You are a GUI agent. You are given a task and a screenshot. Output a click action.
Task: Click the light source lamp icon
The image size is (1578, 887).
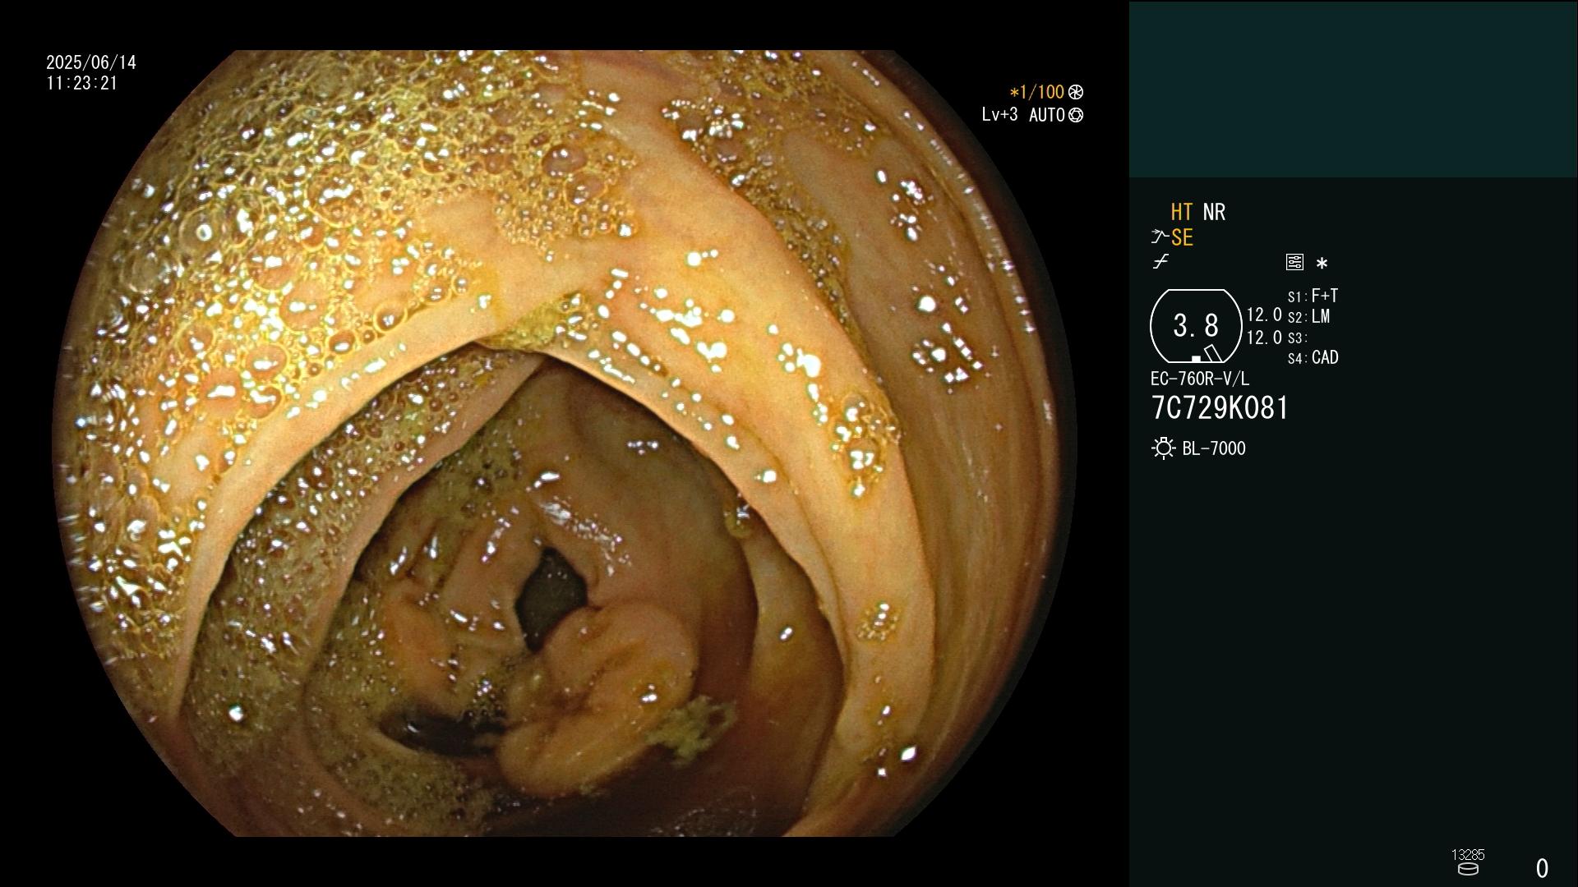point(1163,448)
